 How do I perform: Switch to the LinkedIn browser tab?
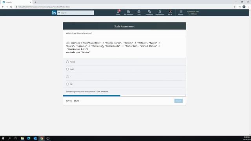(17, 2)
